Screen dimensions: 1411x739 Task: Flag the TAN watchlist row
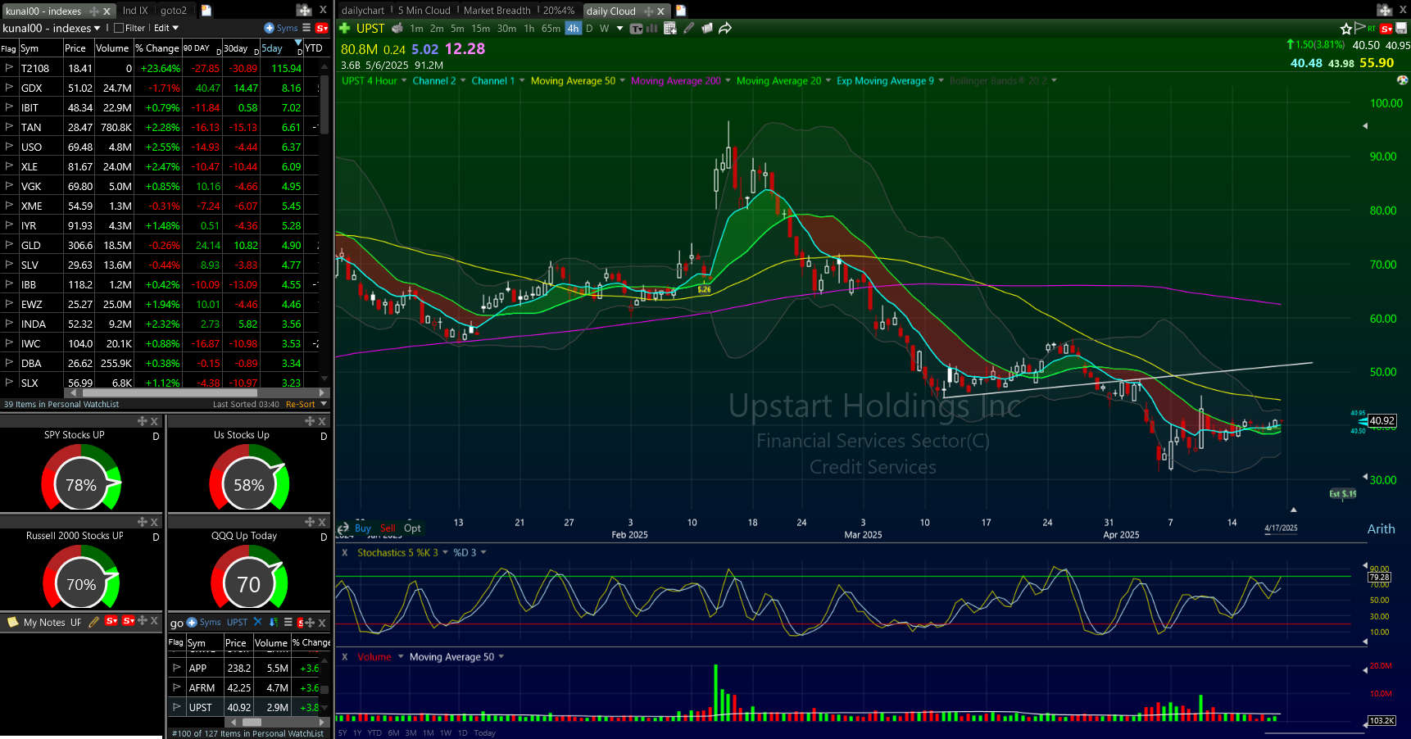pyautogui.click(x=9, y=127)
